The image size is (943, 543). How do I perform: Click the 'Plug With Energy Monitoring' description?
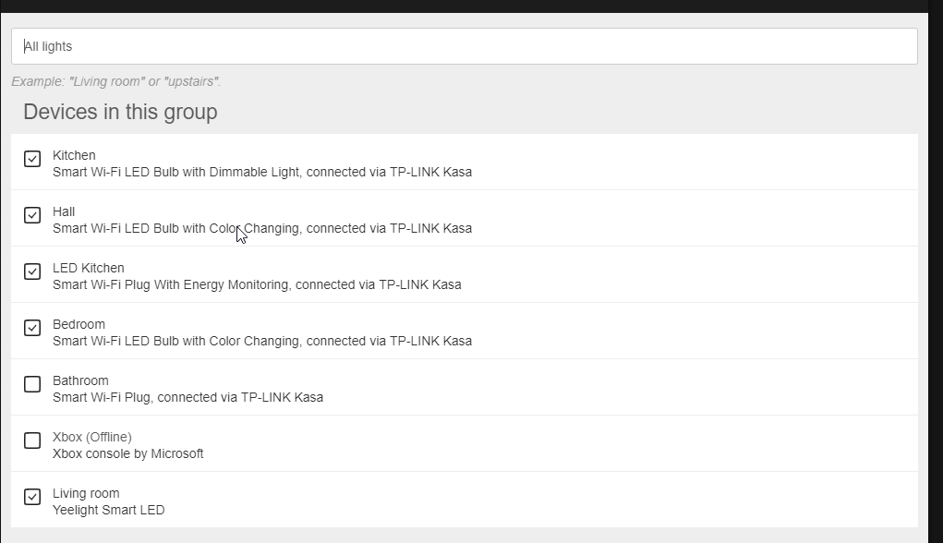click(x=257, y=284)
